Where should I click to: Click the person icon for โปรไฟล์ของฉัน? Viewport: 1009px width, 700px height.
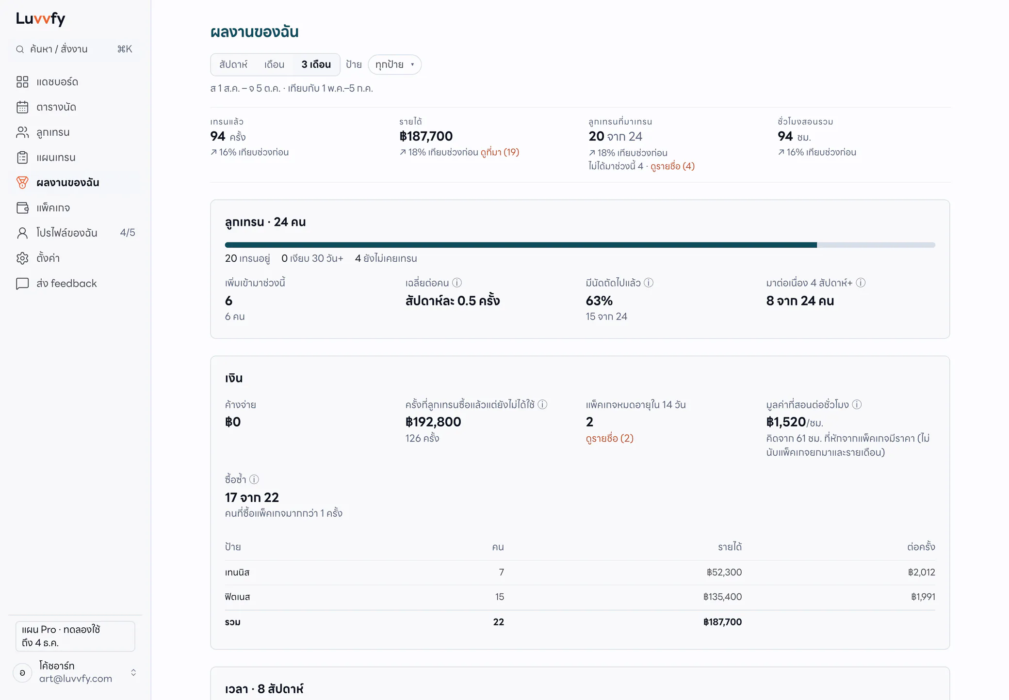point(22,233)
